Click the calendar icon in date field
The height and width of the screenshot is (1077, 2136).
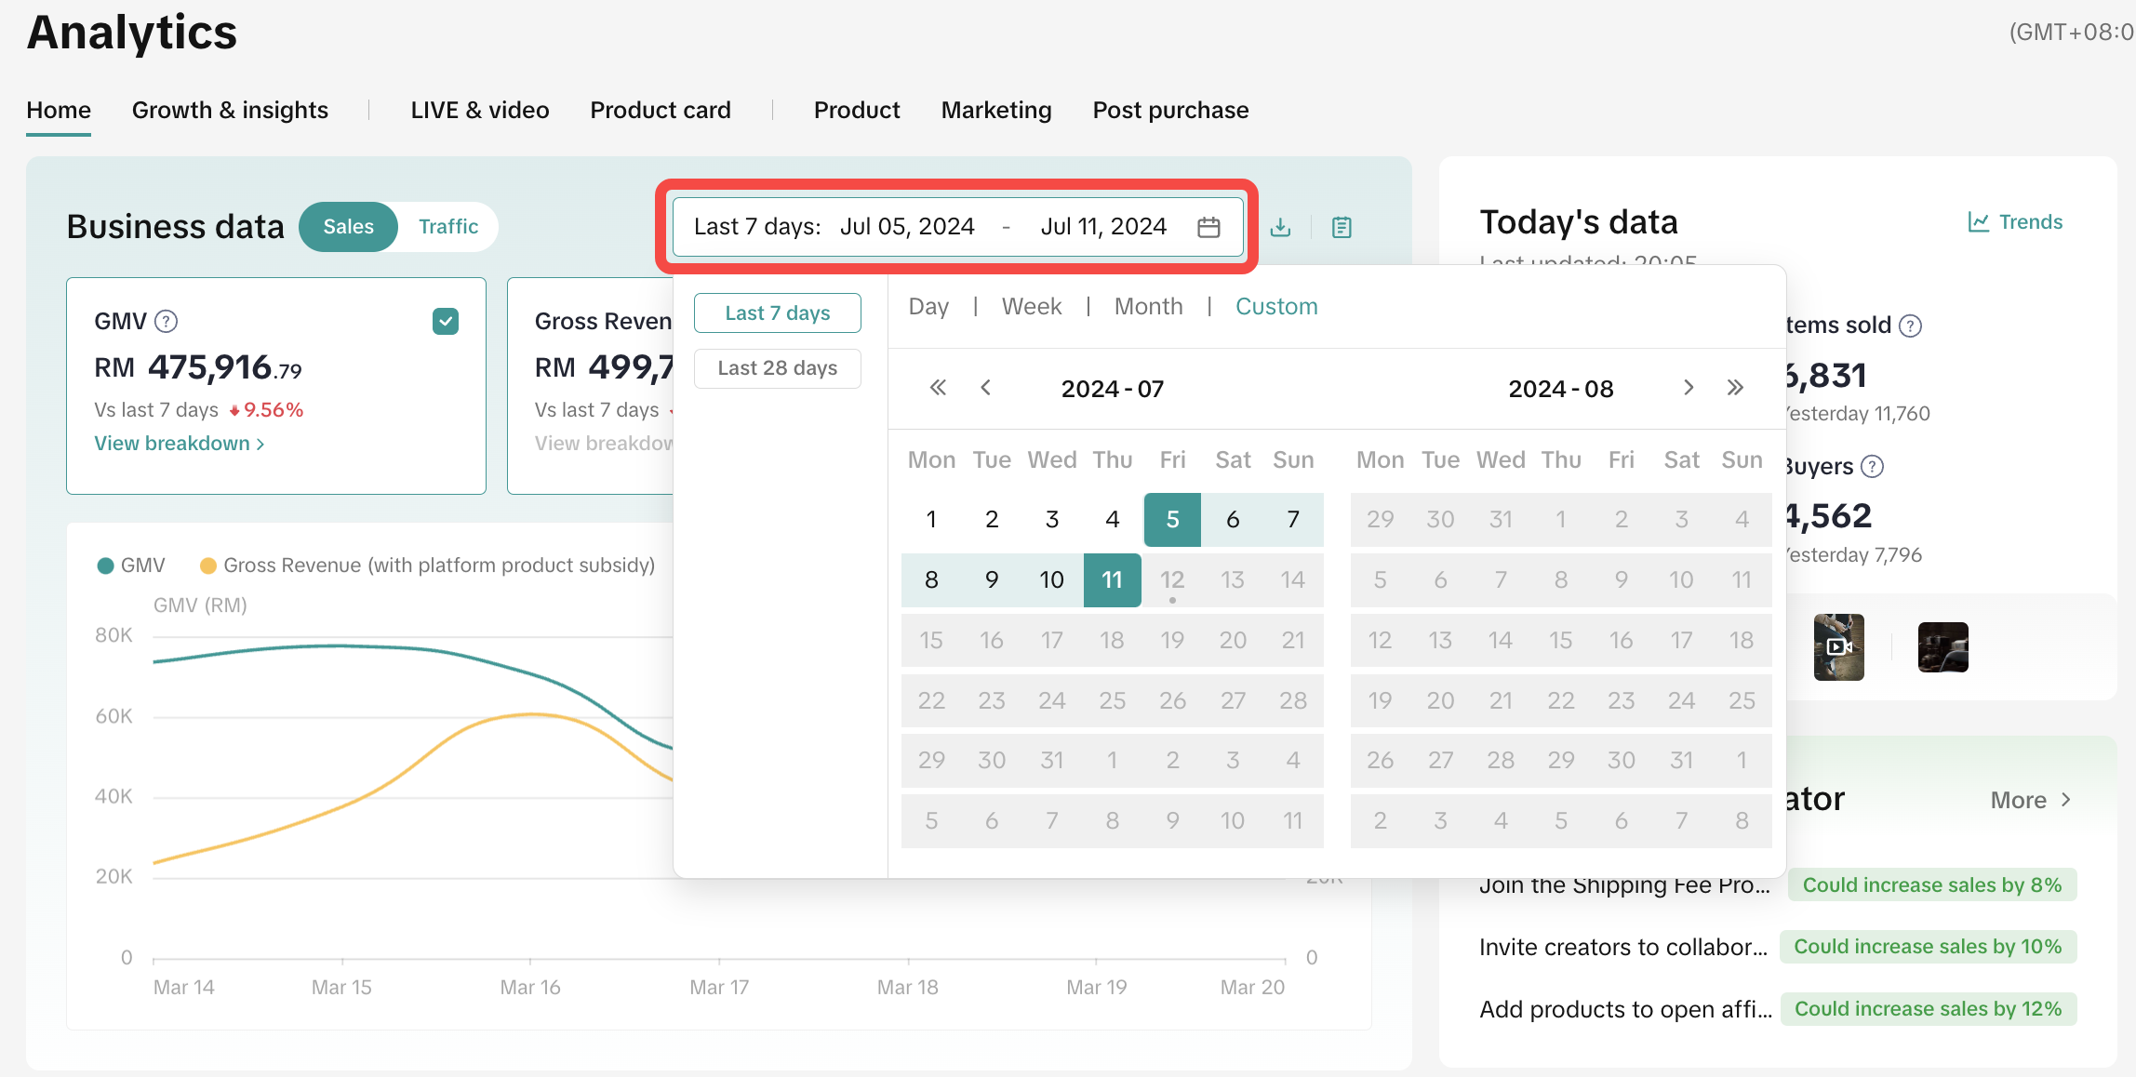[1208, 227]
